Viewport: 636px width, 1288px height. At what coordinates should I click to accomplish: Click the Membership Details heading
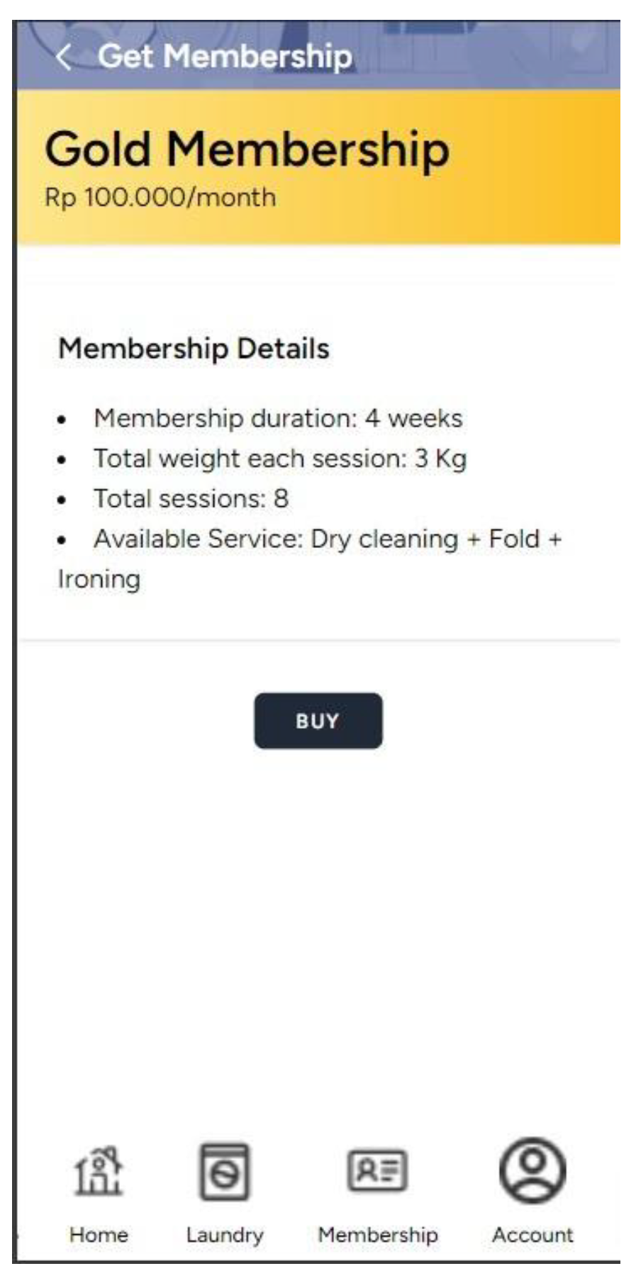[x=194, y=349]
